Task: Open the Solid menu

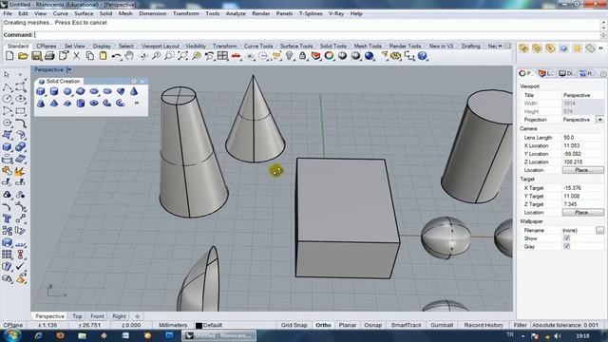Action: pos(105,13)
